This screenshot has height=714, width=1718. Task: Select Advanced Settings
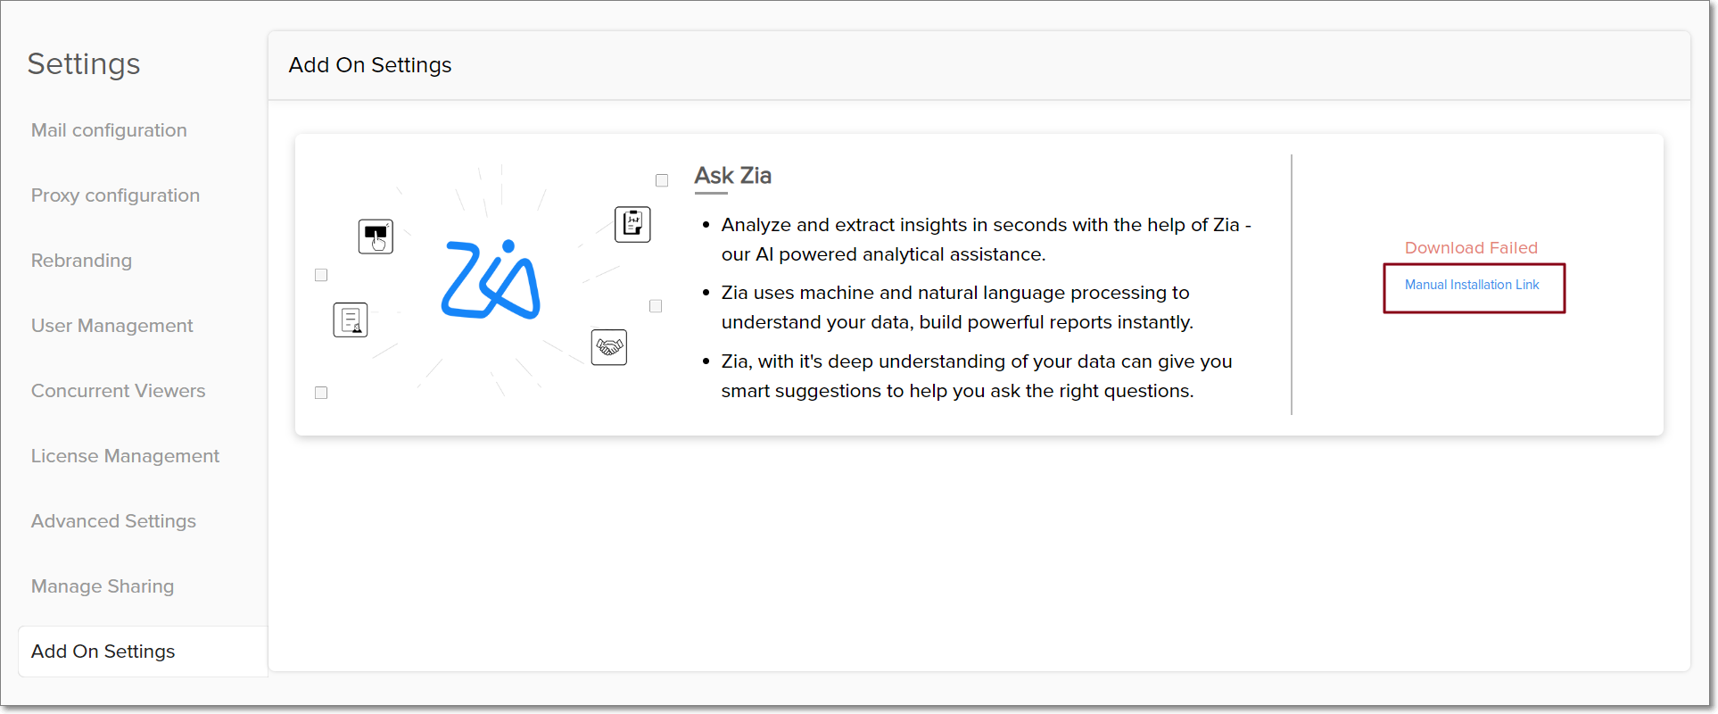pos(113,521)
